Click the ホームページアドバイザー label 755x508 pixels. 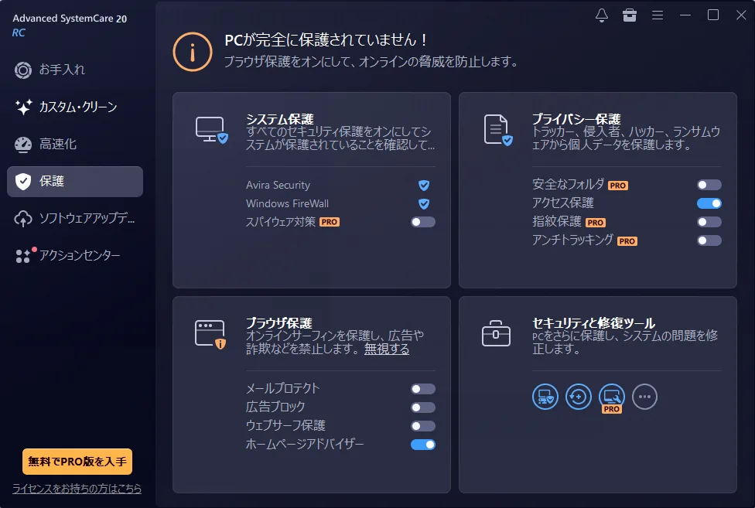pyautogui.click(x=305, y=445)
